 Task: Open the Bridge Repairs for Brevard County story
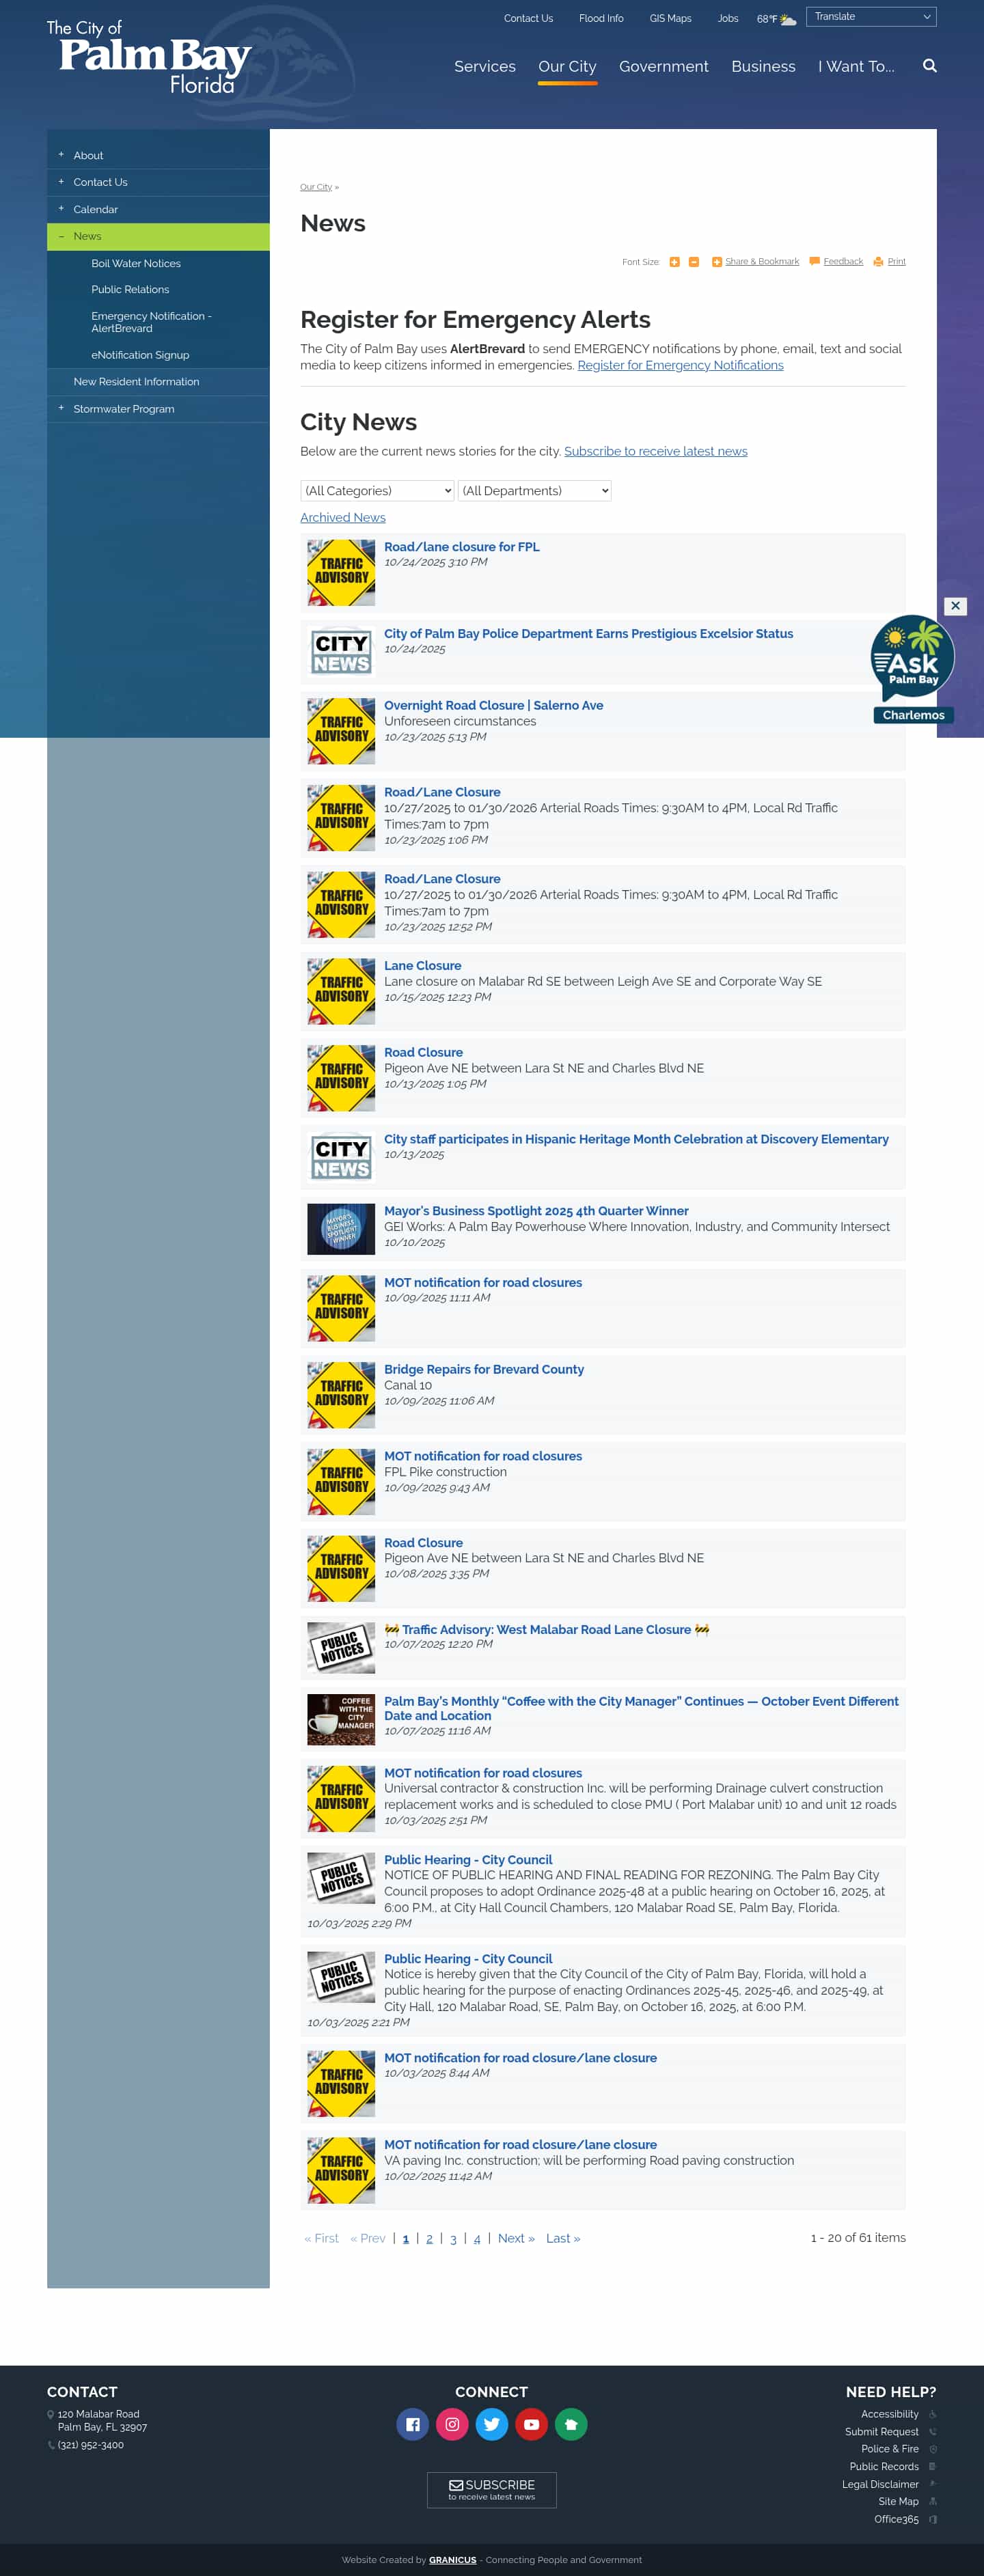click(x=484, y=1370)
